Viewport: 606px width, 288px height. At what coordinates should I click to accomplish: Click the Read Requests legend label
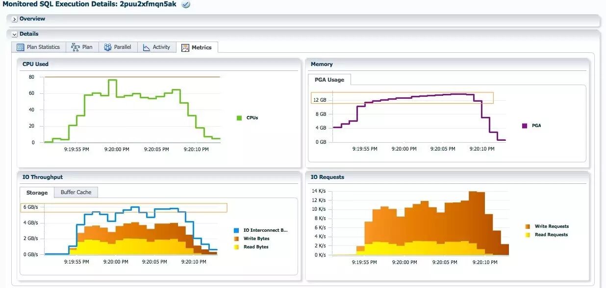pos(551,235)
